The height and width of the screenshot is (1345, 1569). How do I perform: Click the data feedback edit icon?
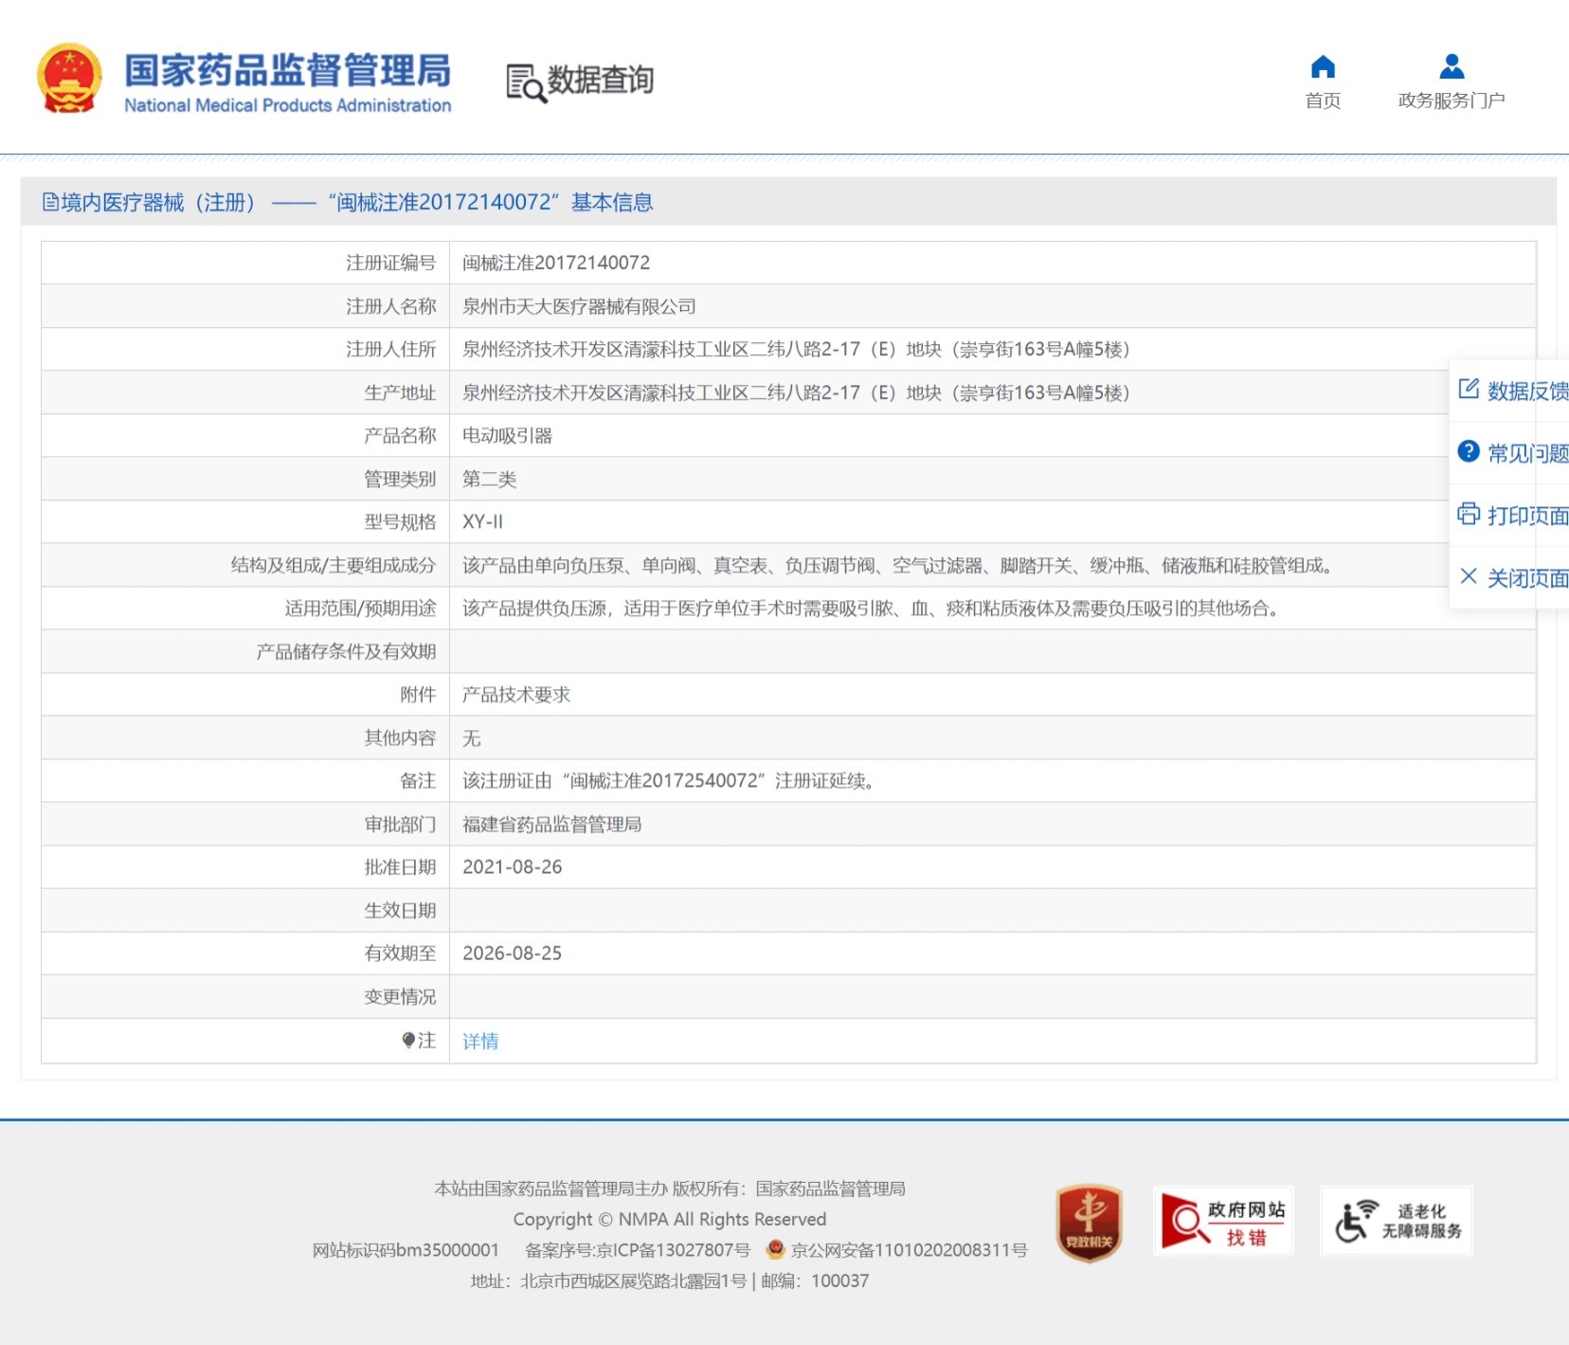(1468, 389)
